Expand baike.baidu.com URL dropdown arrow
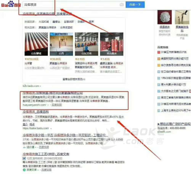 pyautogui.click(x=51, y=129)
